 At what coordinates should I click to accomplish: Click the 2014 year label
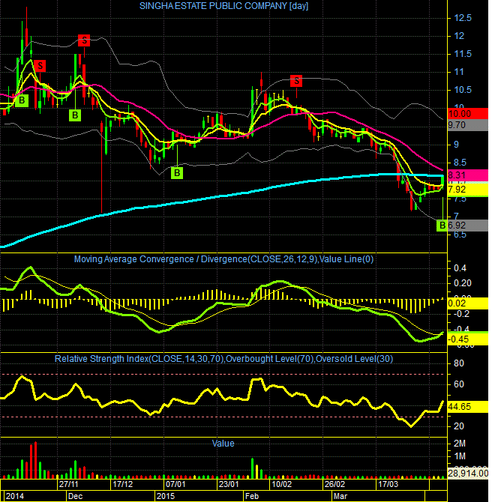pos(15,496)
